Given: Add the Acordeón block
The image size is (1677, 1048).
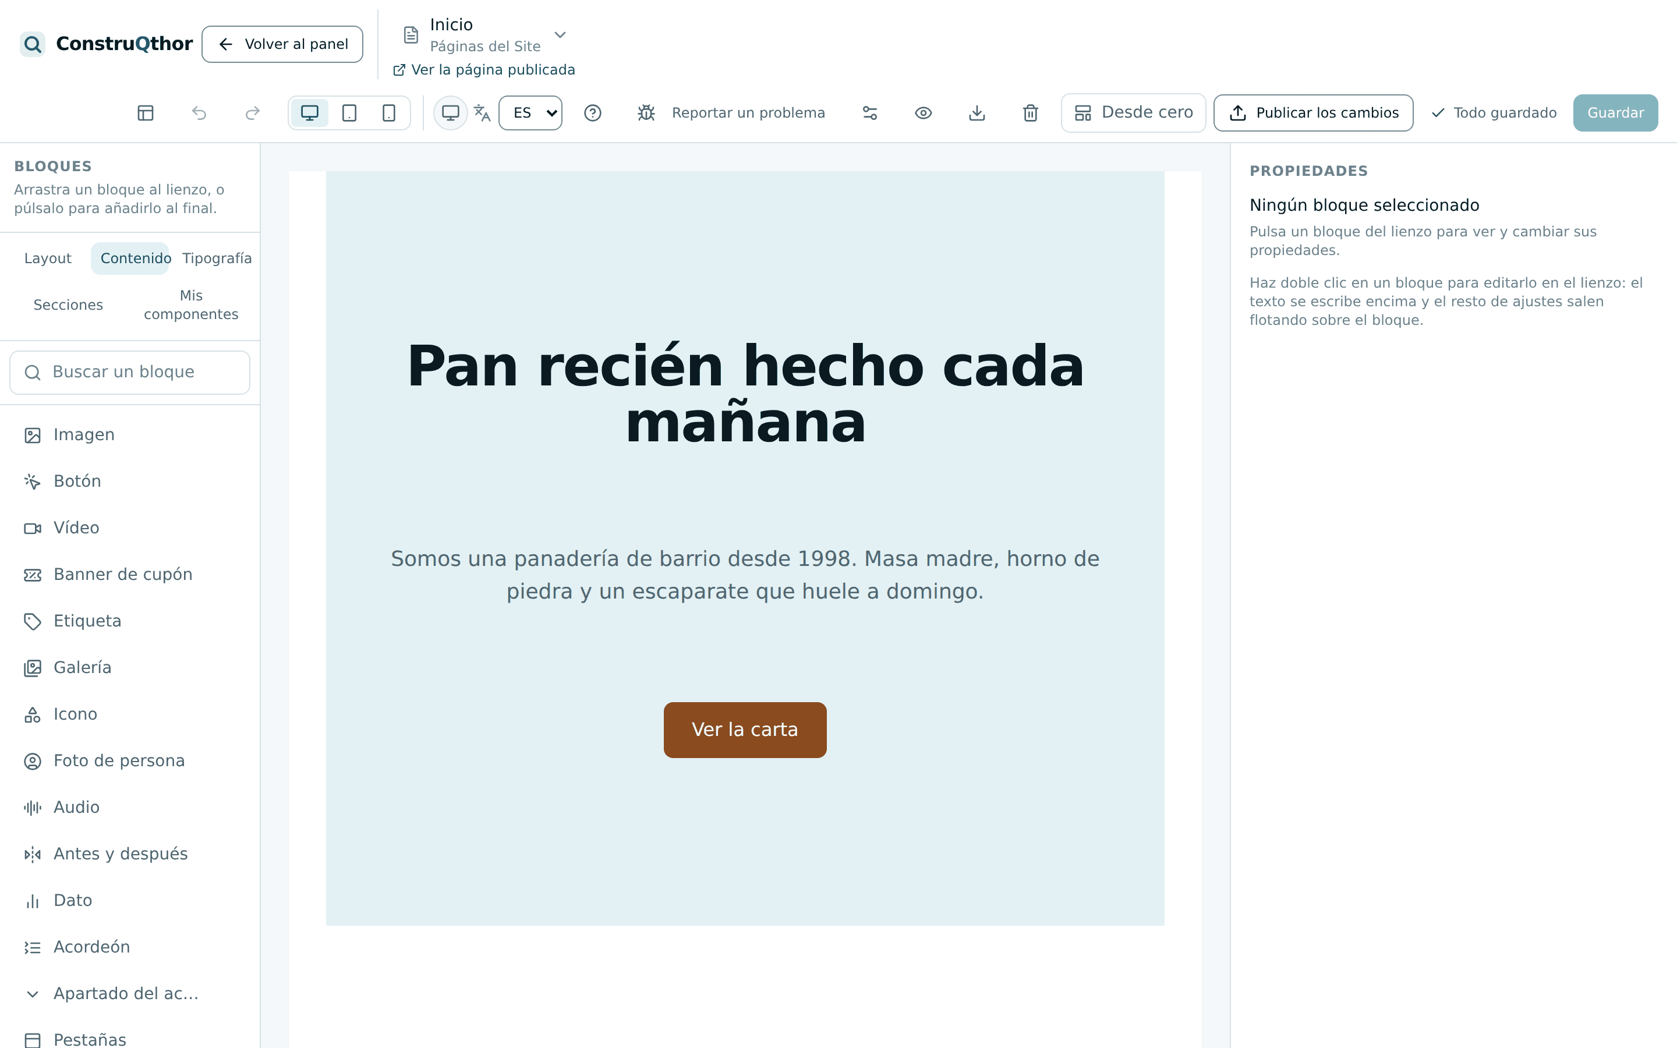Looking at the screenshot, I should pos(130,947).
